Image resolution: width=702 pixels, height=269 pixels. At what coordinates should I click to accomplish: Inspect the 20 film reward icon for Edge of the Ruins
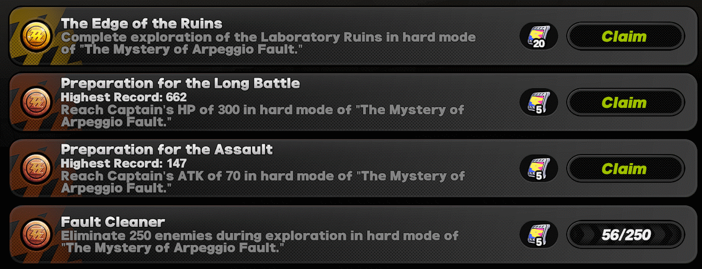pos(539,37)
